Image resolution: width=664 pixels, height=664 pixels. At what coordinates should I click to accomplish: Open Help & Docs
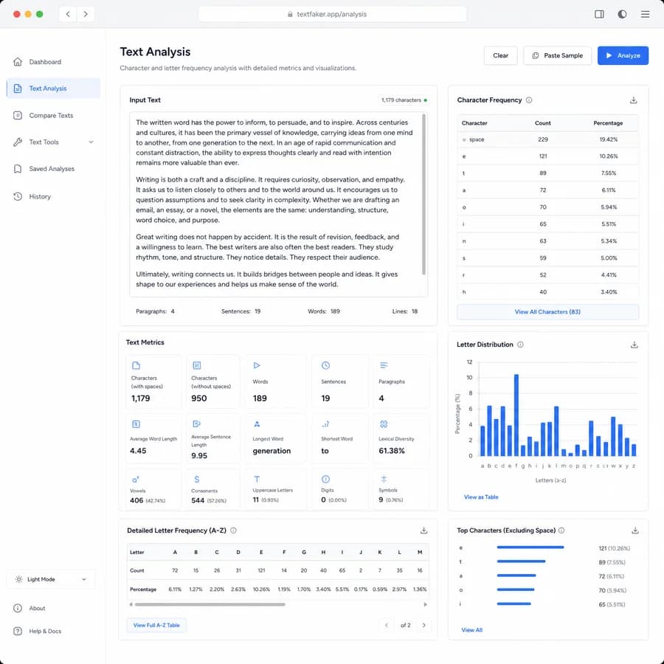45,631
